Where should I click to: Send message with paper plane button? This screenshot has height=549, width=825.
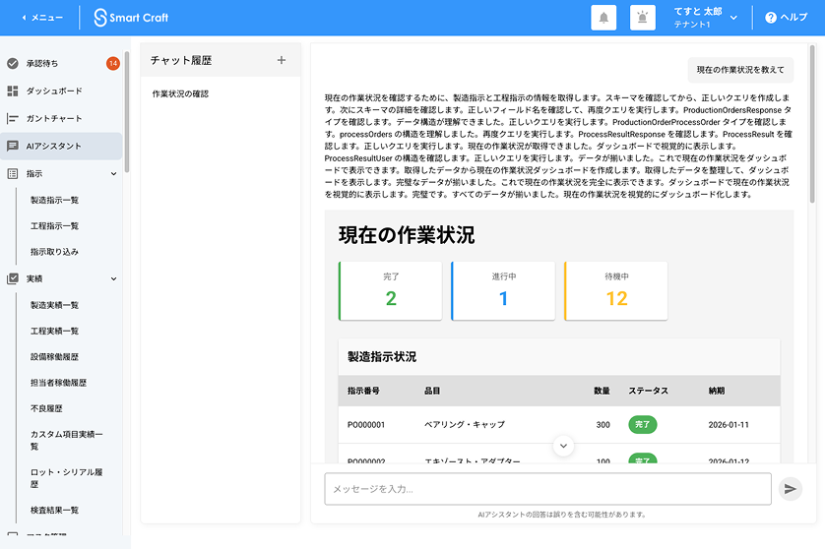[x=790, y=489]
